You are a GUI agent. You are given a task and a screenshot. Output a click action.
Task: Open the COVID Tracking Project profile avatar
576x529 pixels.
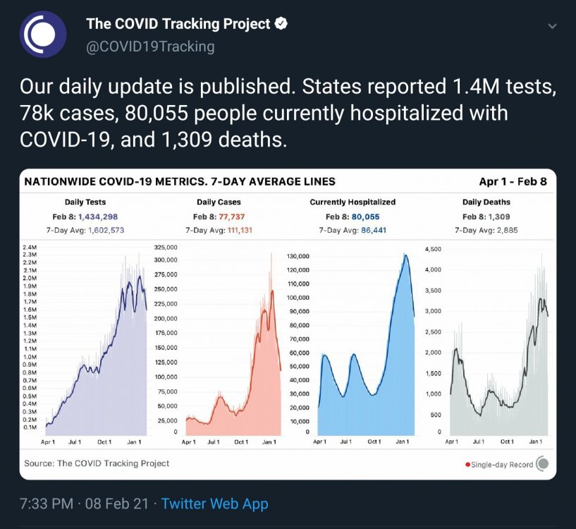click(42, 34)
